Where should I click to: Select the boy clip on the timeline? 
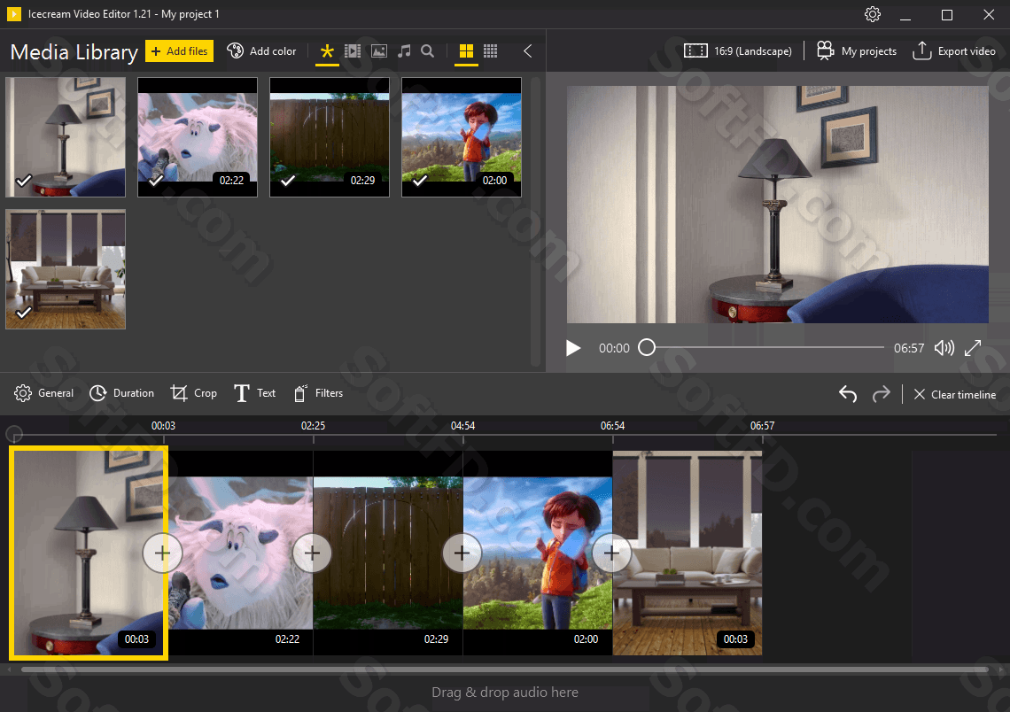click(x=538, y=553)
